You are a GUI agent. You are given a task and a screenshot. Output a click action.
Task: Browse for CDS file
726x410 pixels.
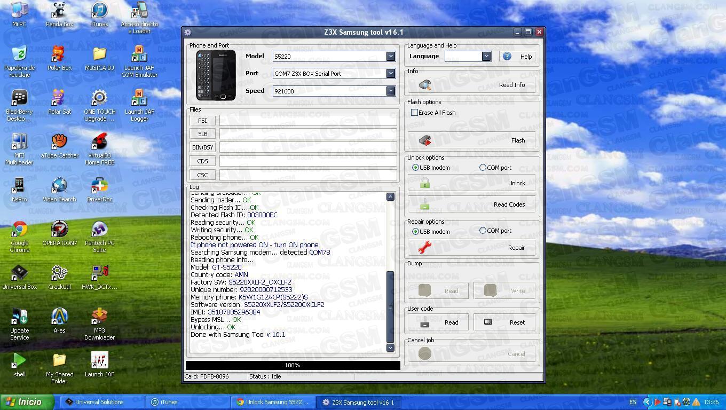202,161
